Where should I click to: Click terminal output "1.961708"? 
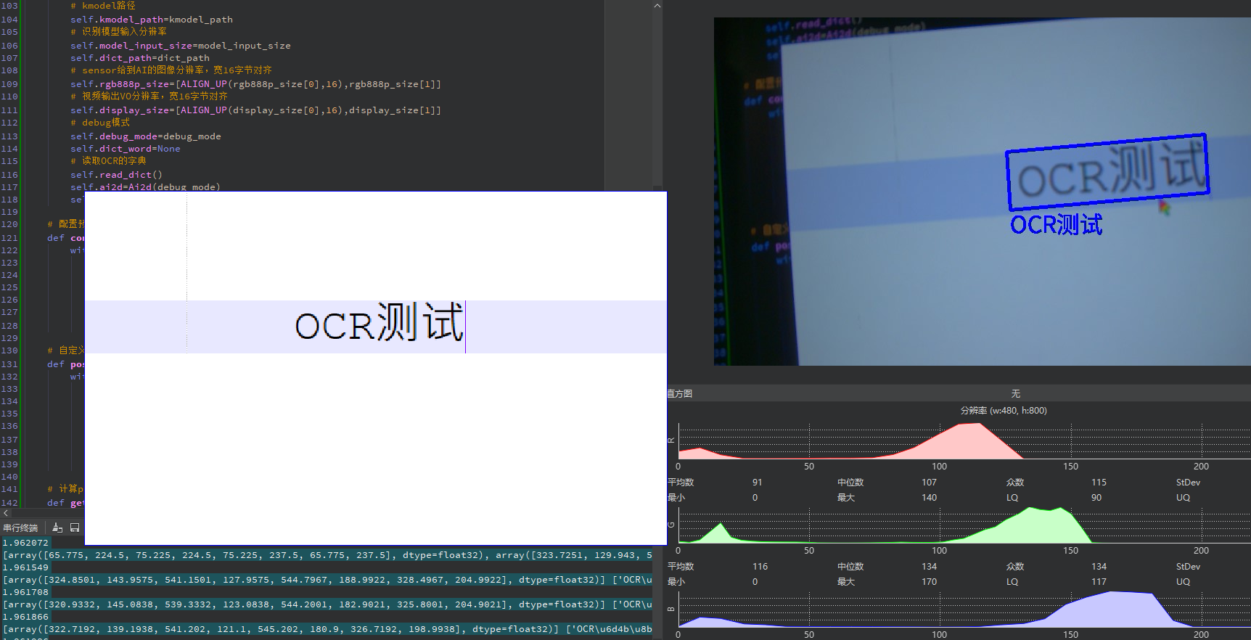click(x=26, y=592)
